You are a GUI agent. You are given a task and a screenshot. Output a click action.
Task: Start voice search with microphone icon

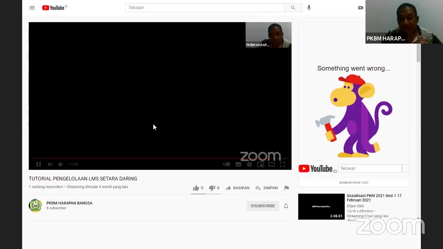coord(309,8)
